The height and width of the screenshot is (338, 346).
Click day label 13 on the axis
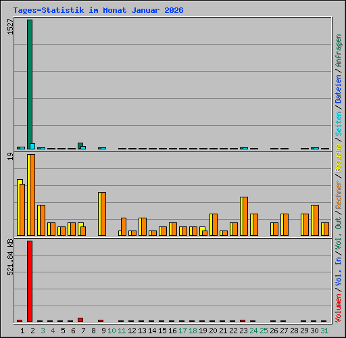(x=142, y=331)
